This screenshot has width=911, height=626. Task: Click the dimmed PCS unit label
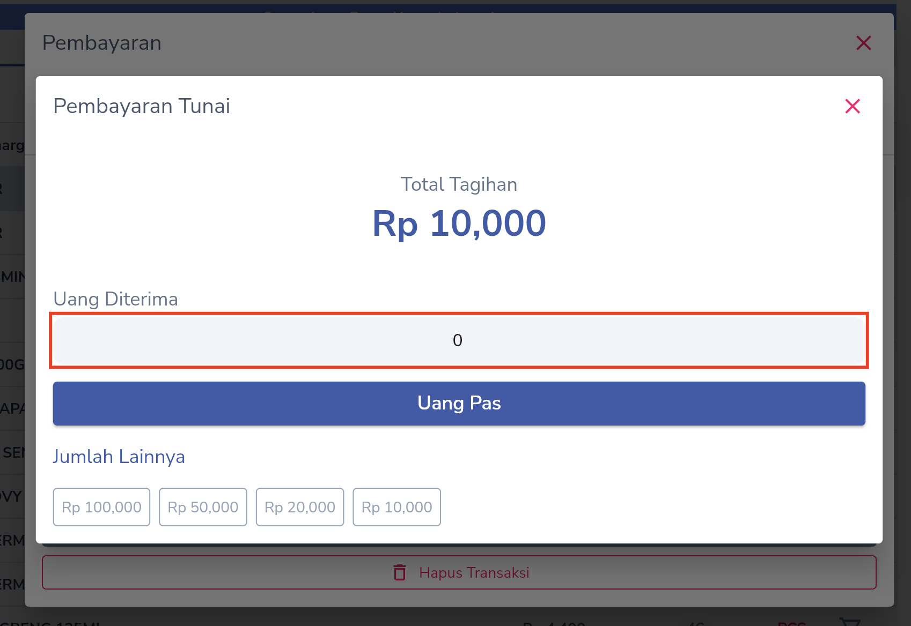[792, 623]
